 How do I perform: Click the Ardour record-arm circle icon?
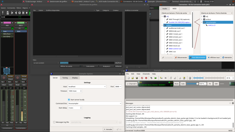tap(20, 13)
